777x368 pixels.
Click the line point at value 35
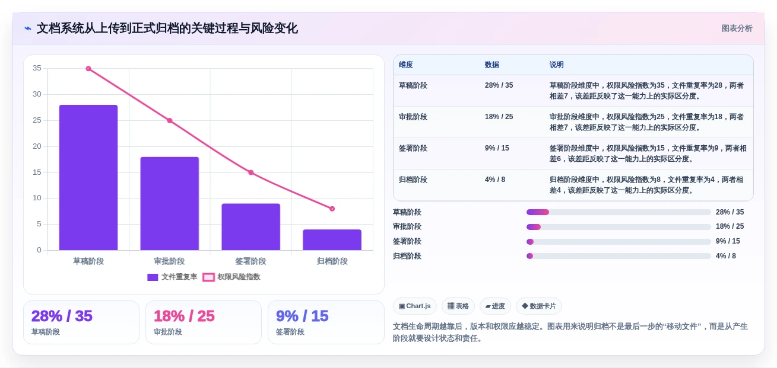[88, 69]
